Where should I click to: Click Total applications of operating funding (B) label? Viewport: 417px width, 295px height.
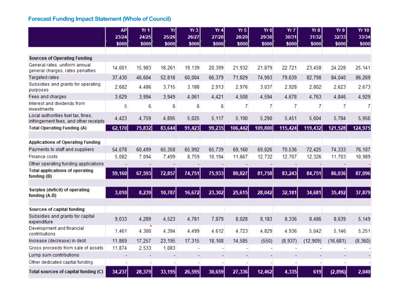(x=61, y=173)
